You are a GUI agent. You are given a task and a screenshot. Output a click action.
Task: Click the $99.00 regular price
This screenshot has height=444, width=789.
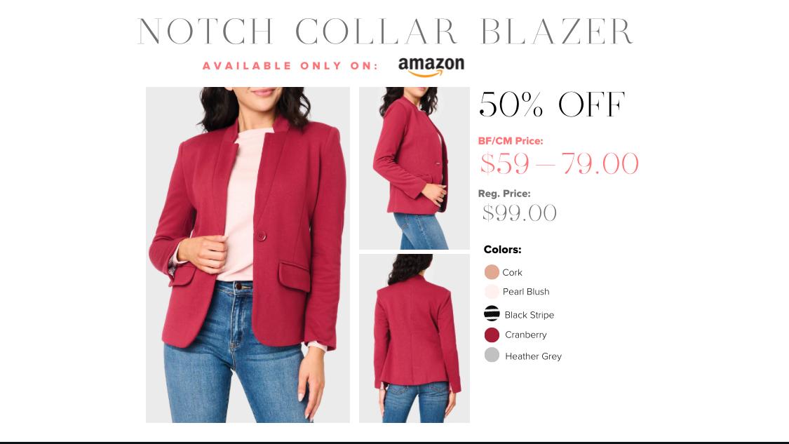(519, 213)
